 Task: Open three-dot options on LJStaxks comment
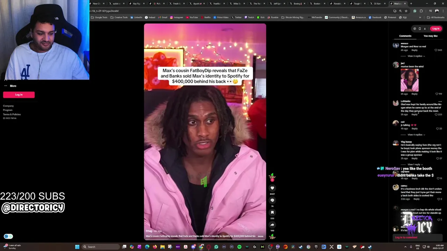pyautogui.click(x=440, y=101)
